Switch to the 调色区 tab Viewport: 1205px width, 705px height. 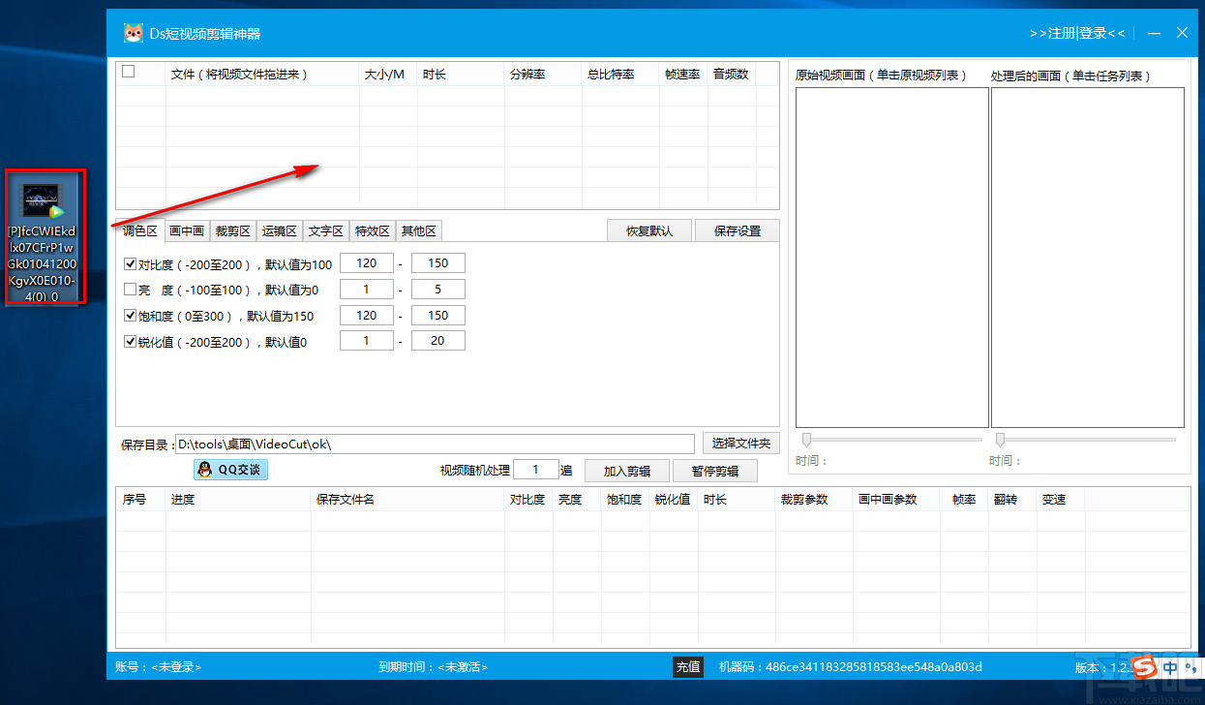pos(139,230)
